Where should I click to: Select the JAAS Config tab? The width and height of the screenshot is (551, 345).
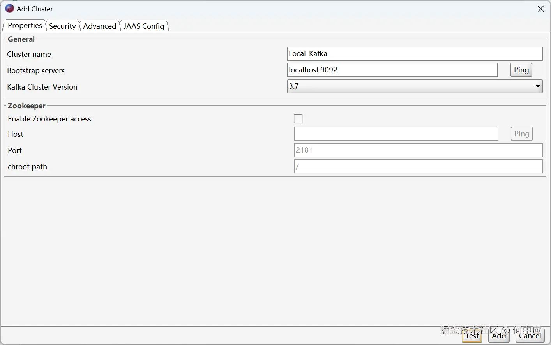click(x=144, y=26)
